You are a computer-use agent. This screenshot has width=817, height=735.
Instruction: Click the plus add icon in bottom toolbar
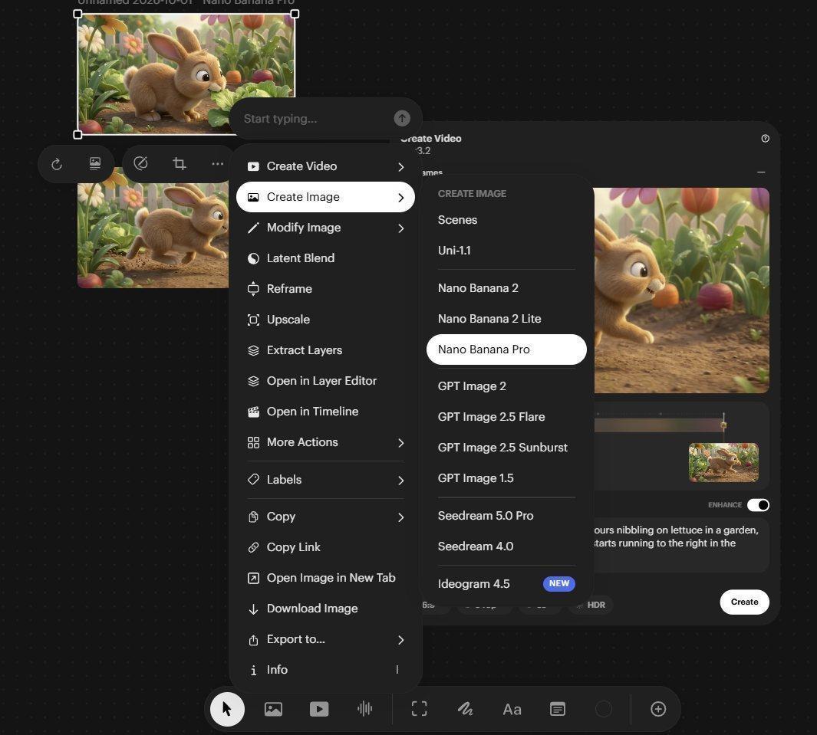click(658, 709)
